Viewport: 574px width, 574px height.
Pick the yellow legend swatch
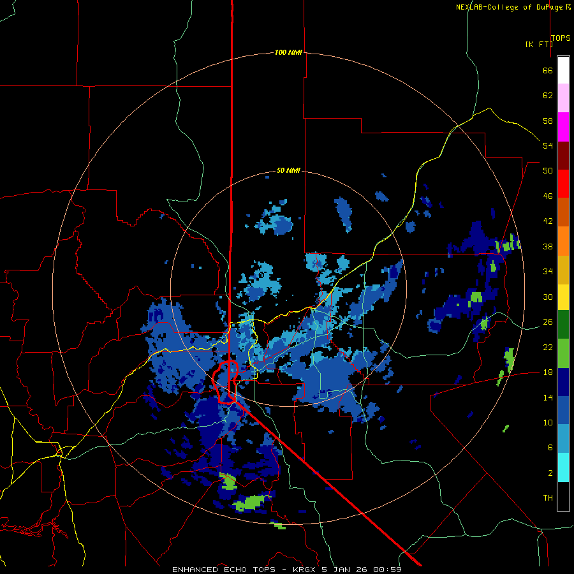click(x=563, y=297)
